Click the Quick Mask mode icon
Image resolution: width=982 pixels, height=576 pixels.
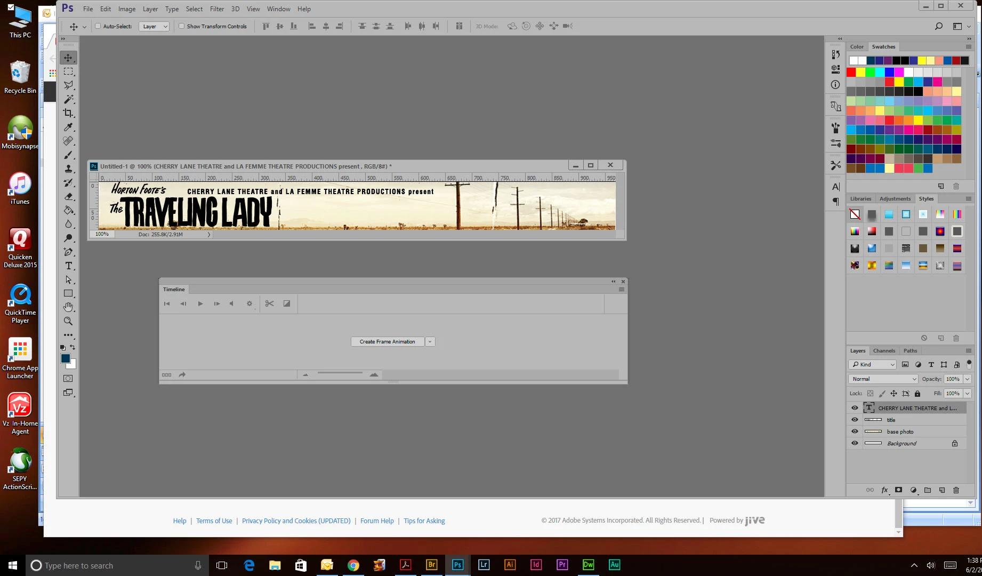68,379
